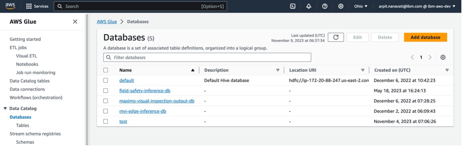The height and width of the screenshot is (147, 463).
Task: Open Getting started in sidebar
Action: pos(25,39)
